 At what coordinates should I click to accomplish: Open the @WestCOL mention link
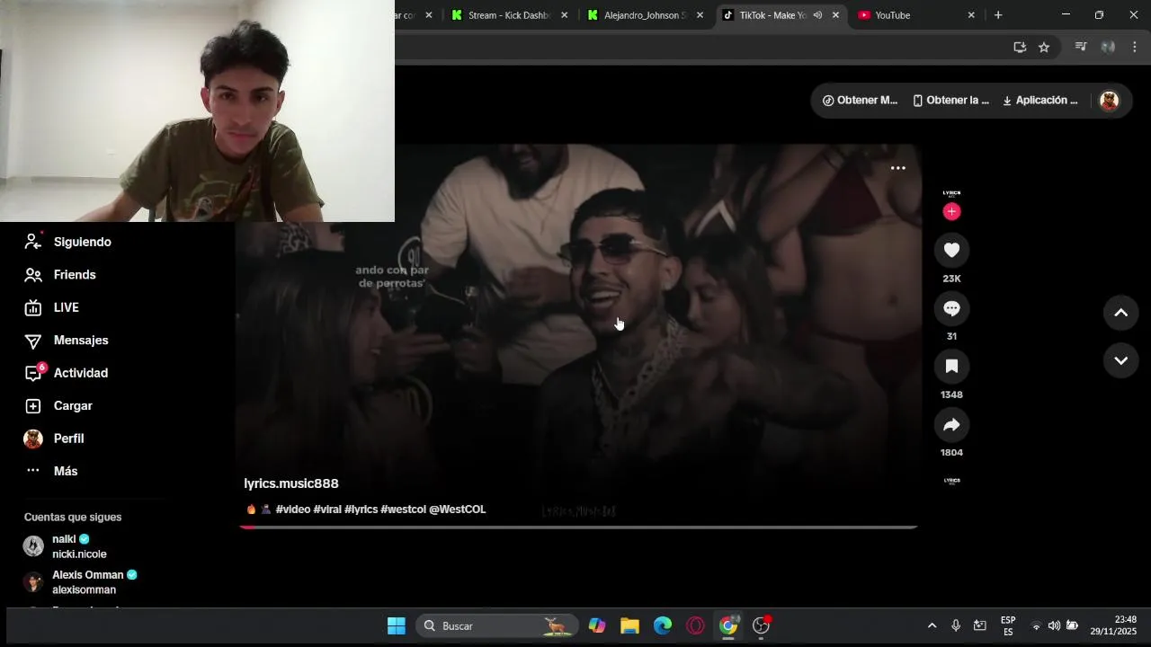tap(457, 510)
